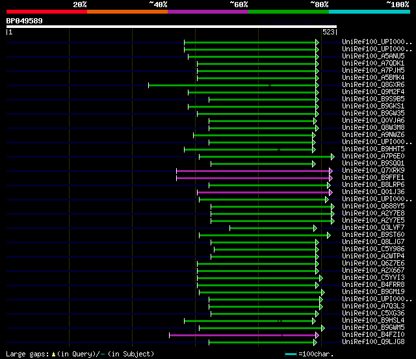Select the UniRef100_A2Y7E8 label
The image size is (416, 359).
point(373,214)
